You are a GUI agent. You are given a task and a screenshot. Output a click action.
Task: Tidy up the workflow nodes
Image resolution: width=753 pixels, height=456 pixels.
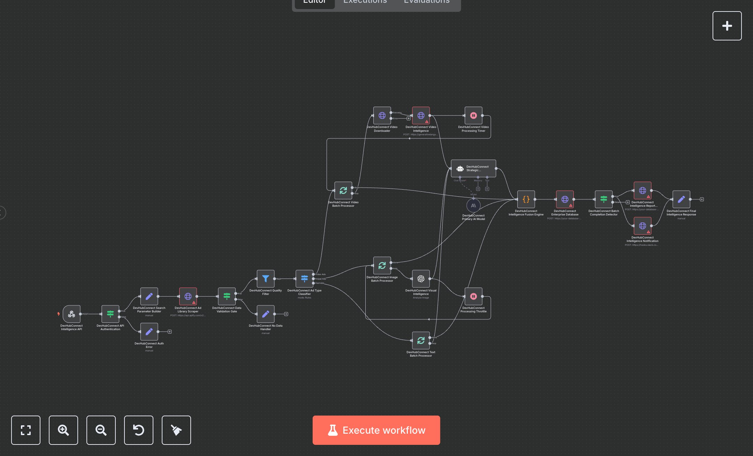pyautogui.click(x=176, y=430)
